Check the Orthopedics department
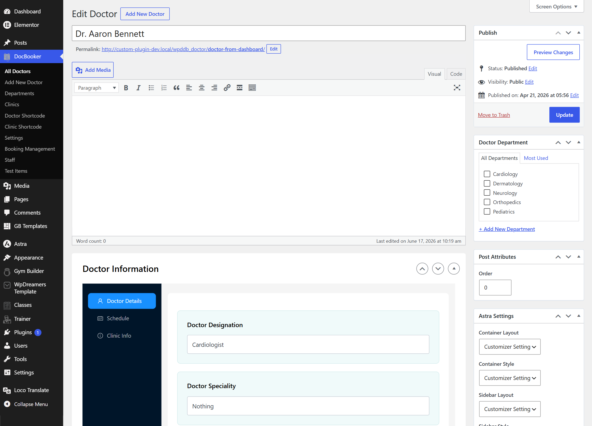Screen dimensions: 592x426 click(487, 202)
